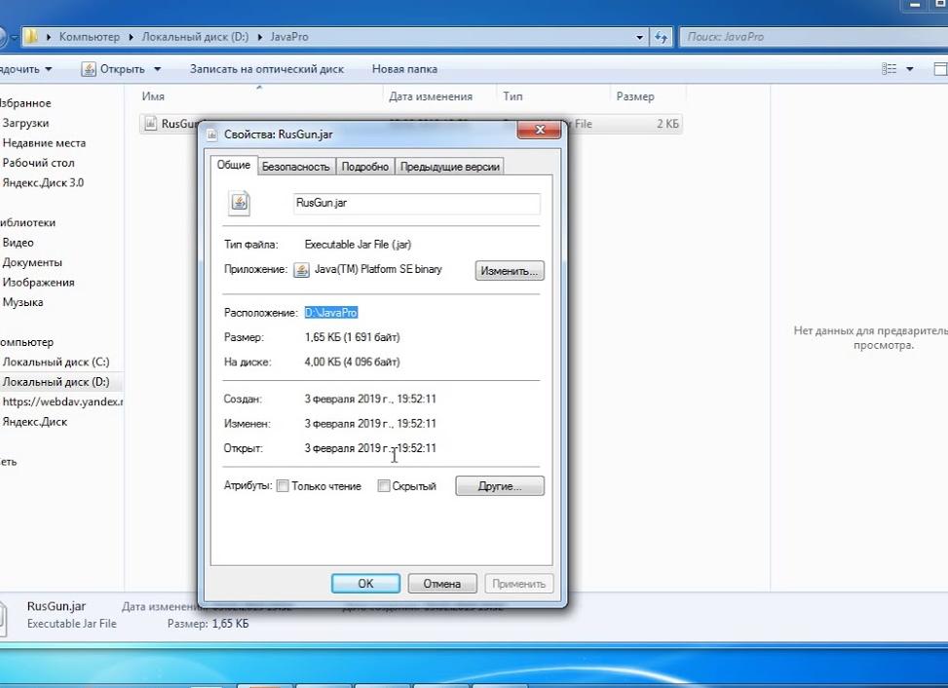Sort by the Размер column header
The height and width of the screenshot is (688, 948).
click(x=635, y=96)
